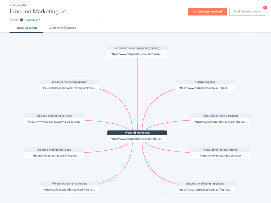The image size is (271, 203).
Task: Select the Inbound Marketing Podcast card
Action: (x=220, y=116)
